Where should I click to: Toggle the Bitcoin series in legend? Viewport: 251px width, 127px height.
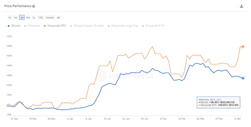click(x=14, y=26)
